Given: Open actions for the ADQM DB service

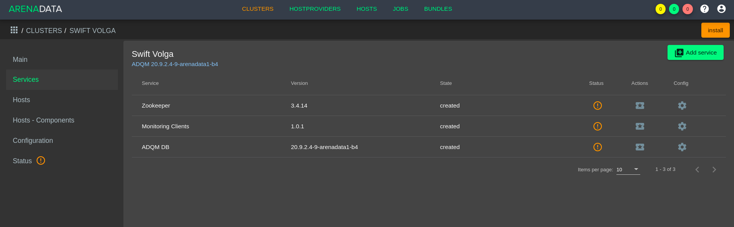Looking at the screenshot, I should 640,147.
